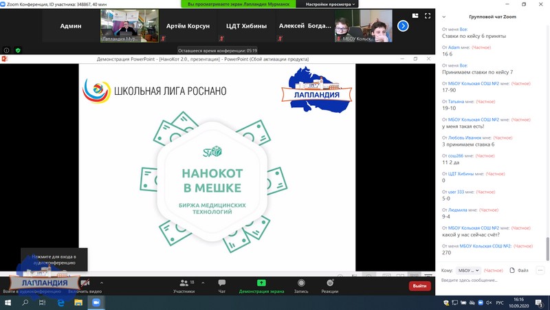Click the red Выйти leave button
This screenshot has width=550, height=310.
(x=419, y=286)
